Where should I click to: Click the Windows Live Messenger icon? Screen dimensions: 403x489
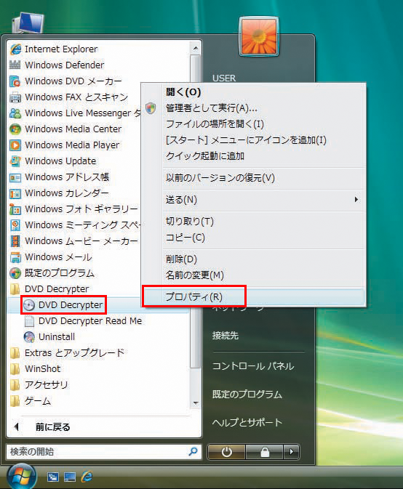[x=15, y=113]
